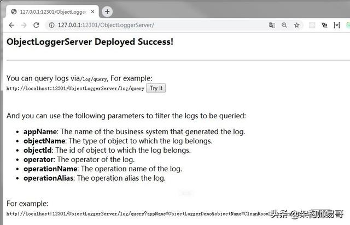Image resolution: width=350 pixels, height=225 pixels.
Task: Click the 'And you can use the following parameters' sentence
Action: pos(126,116)
